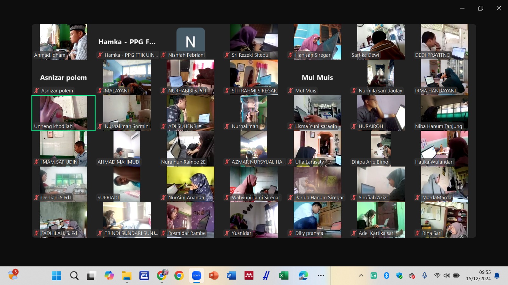Select the ADI SUHENRI video tile
508x285 pixels.
(x=190, y=113)
